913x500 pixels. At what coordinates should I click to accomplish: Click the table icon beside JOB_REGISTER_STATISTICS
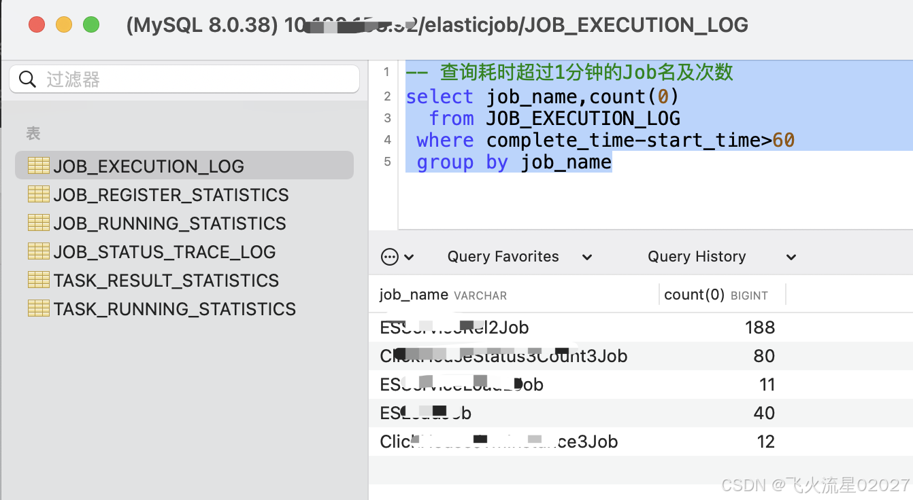(x=39, y=194)
